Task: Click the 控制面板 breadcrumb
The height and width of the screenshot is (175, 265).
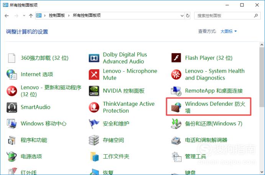Action: 57,16
